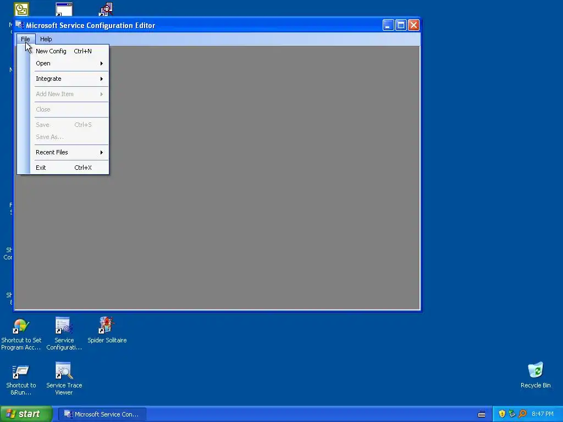Open the Start menu
Viewport: 563px width, 422px height.
click(26, 414)
